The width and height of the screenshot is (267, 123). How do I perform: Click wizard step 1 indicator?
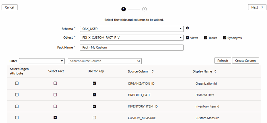[x=123, y=9]
